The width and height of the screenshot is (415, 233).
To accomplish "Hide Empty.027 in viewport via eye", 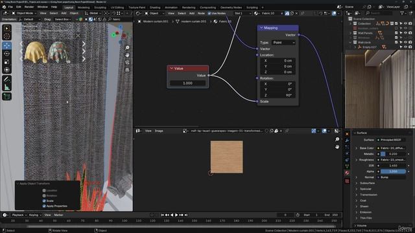I will coord(405,47).
